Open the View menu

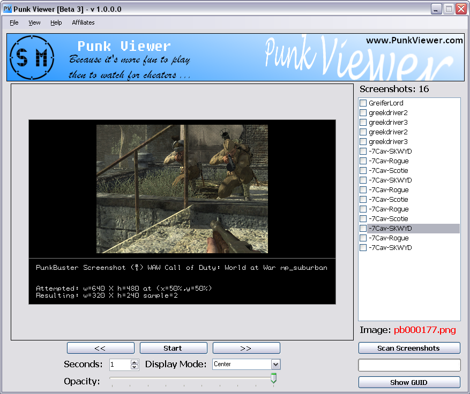(34, 22)
